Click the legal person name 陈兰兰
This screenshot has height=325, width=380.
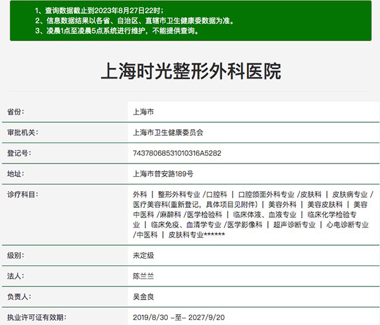144,276
